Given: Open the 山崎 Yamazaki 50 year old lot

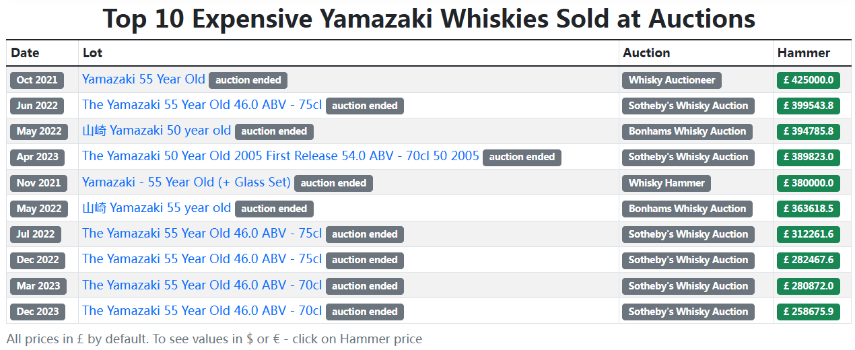Looking at the screenshot, I should click(x=156, y=131).
